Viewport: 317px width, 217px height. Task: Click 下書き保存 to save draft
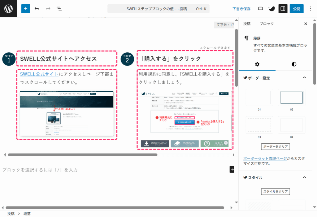click(x=241, y=9)
